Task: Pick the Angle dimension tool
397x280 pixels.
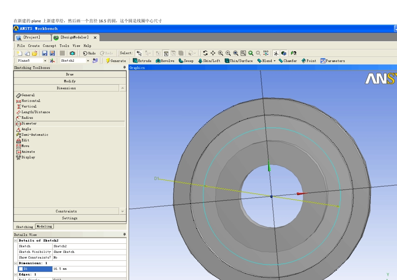Action: (26, 129)
